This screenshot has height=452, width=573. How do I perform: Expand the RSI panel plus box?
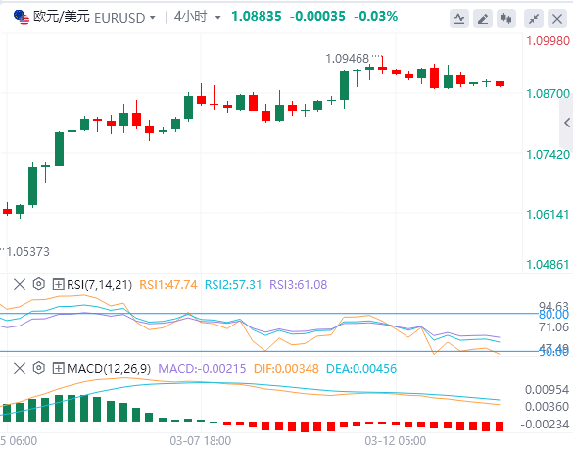click(58, 284)
